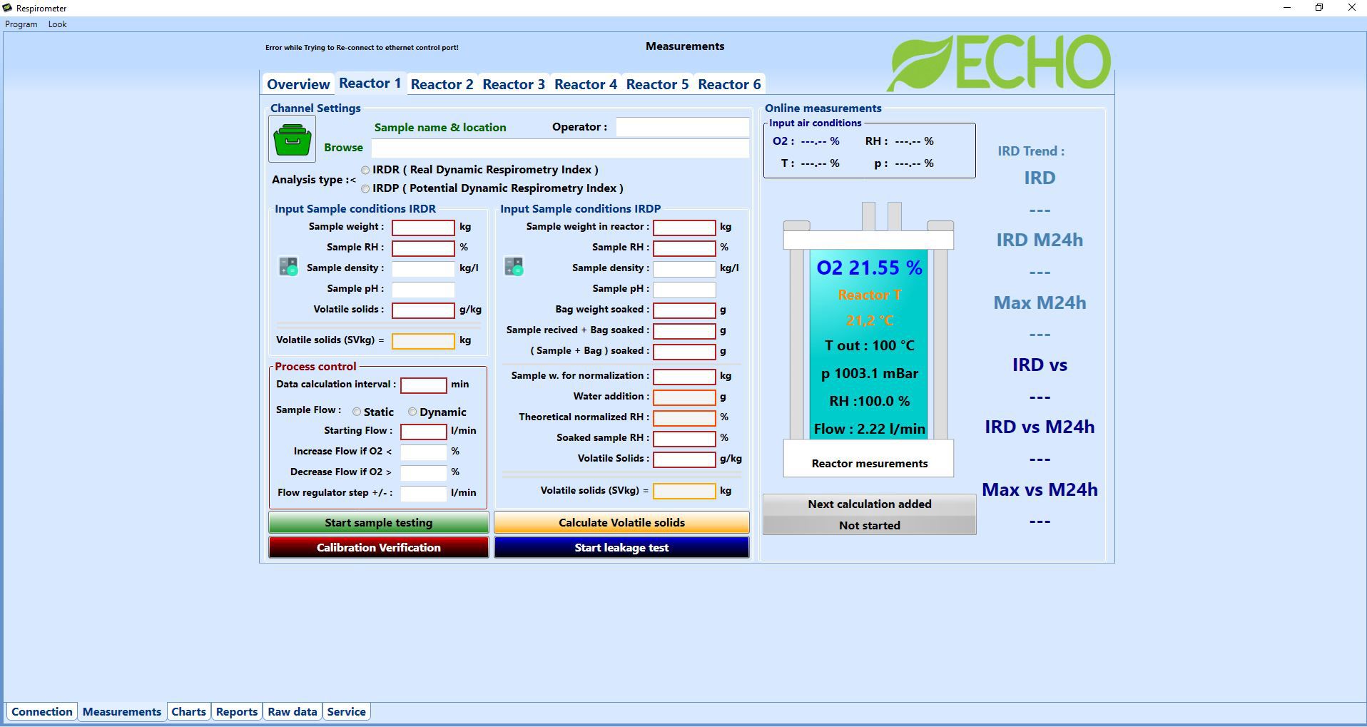Screen dimensions: 1367x727
Task: Click the Calculate Volatile solids button
Action: (621, 522)
